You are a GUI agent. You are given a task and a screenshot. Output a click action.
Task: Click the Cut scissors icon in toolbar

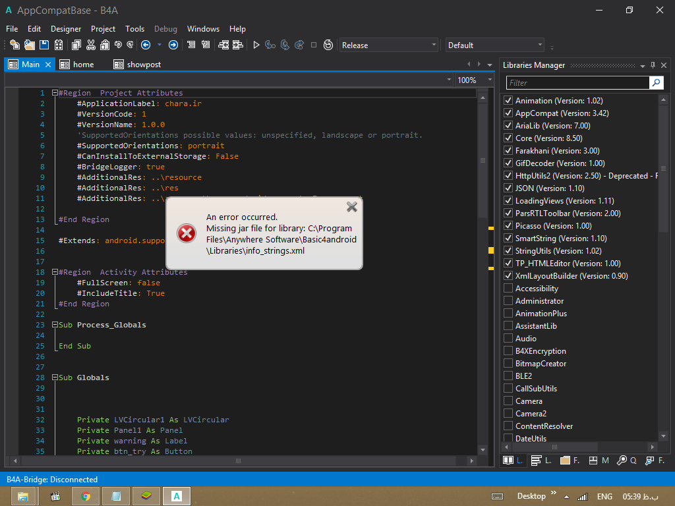coord(90,45)
